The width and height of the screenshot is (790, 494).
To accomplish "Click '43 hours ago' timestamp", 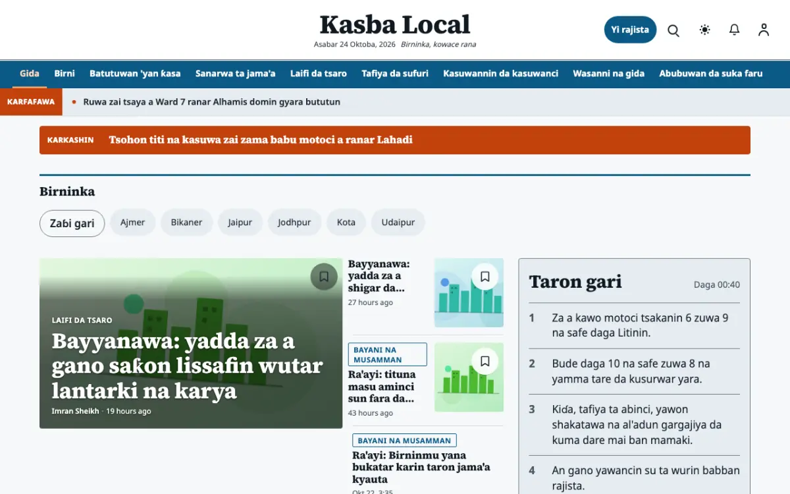I will pos(371,413).
